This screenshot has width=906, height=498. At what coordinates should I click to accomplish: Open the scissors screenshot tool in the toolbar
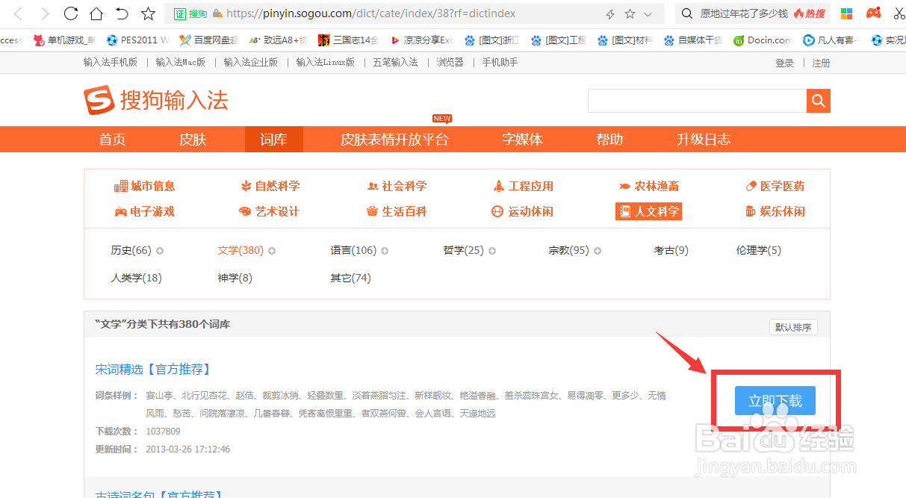pos(899,13)
